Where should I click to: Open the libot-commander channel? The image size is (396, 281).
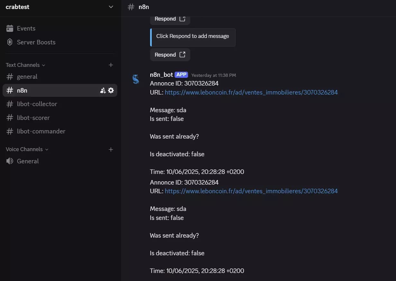pos(41,131)
